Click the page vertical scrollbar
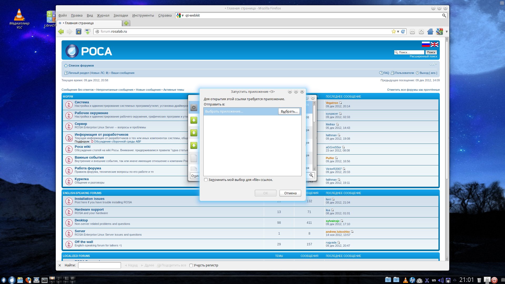Screen dimensions: 505x284 (447, 110)
